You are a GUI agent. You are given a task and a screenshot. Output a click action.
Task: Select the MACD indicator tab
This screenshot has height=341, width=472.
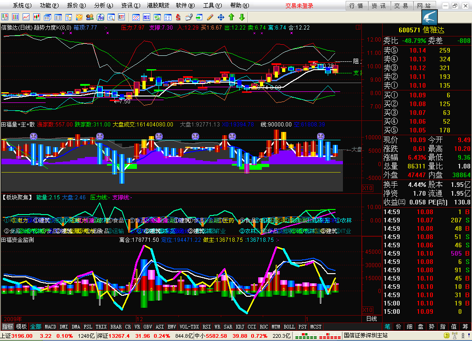50,327
